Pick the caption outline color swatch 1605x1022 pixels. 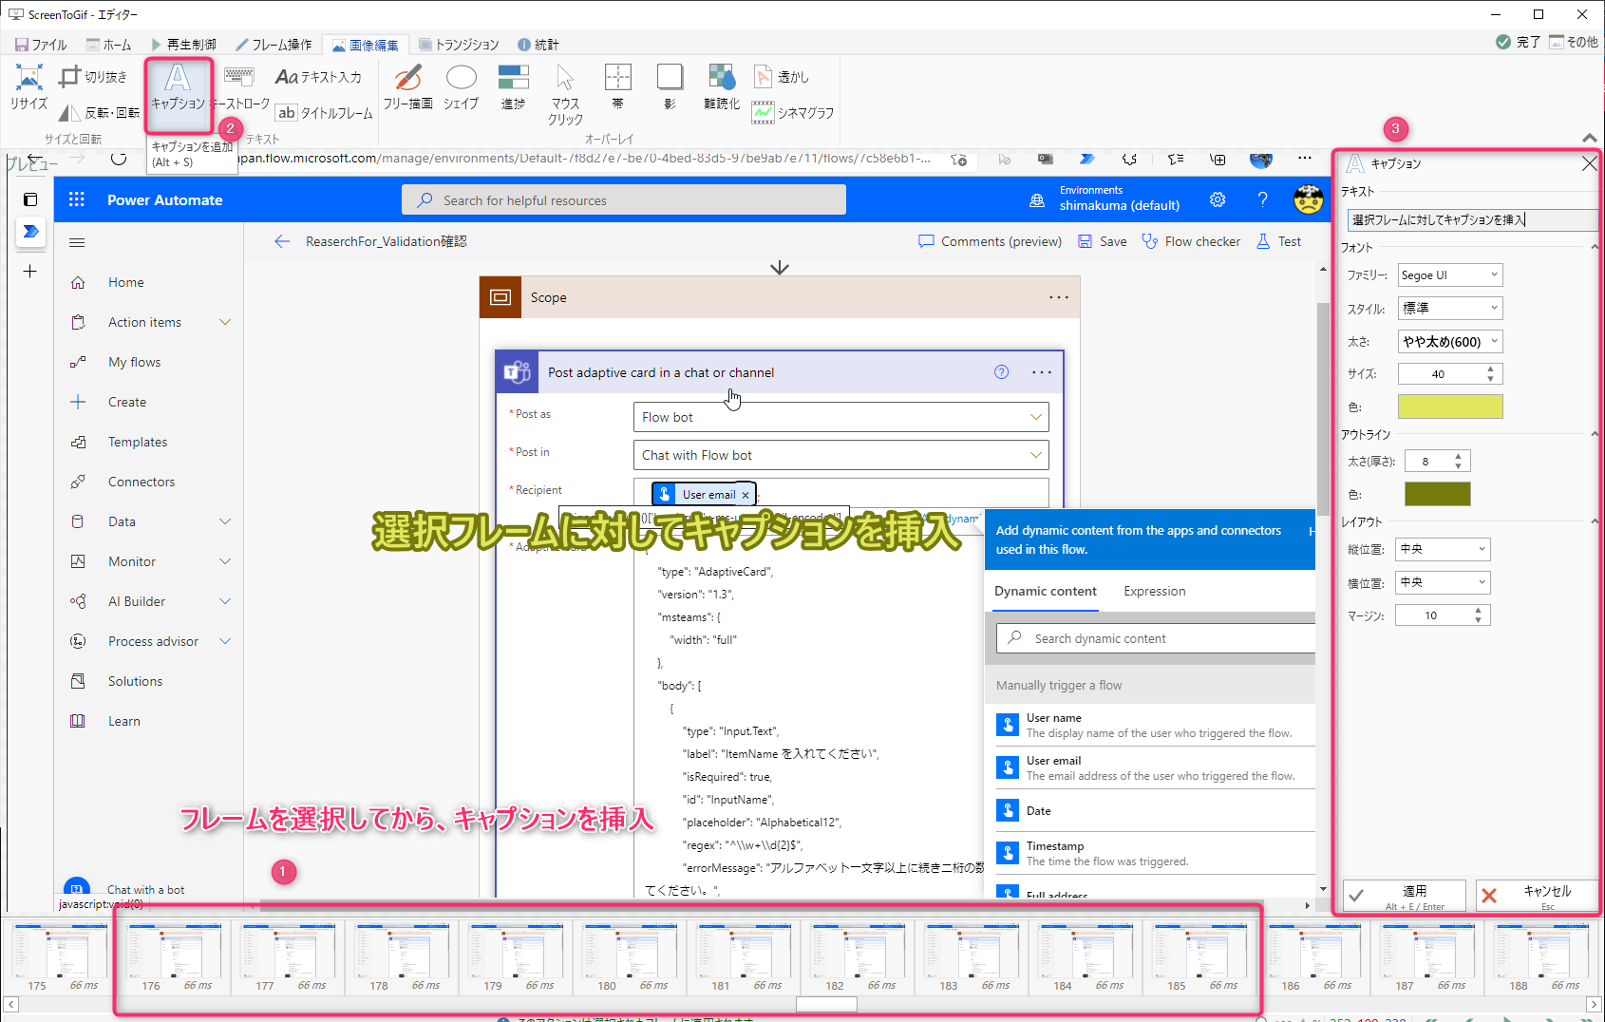tap(1438, 494)
